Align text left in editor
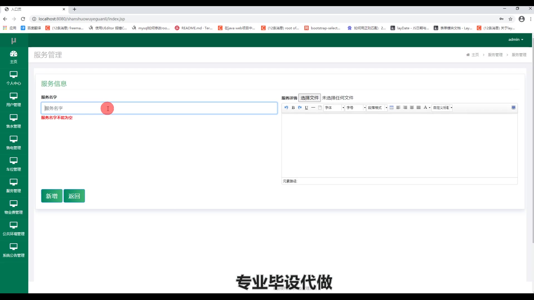 coord(398,107)
